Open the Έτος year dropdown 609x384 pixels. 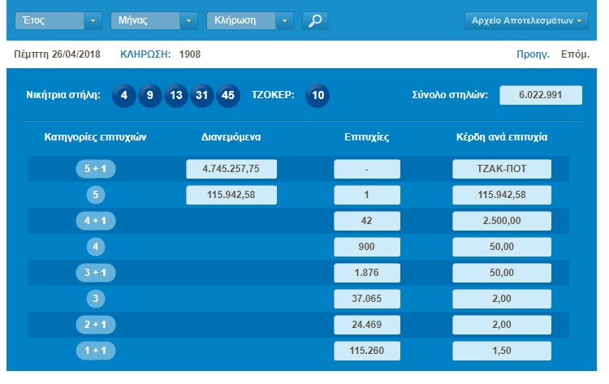pyautogui.click(x=58, y=20)
